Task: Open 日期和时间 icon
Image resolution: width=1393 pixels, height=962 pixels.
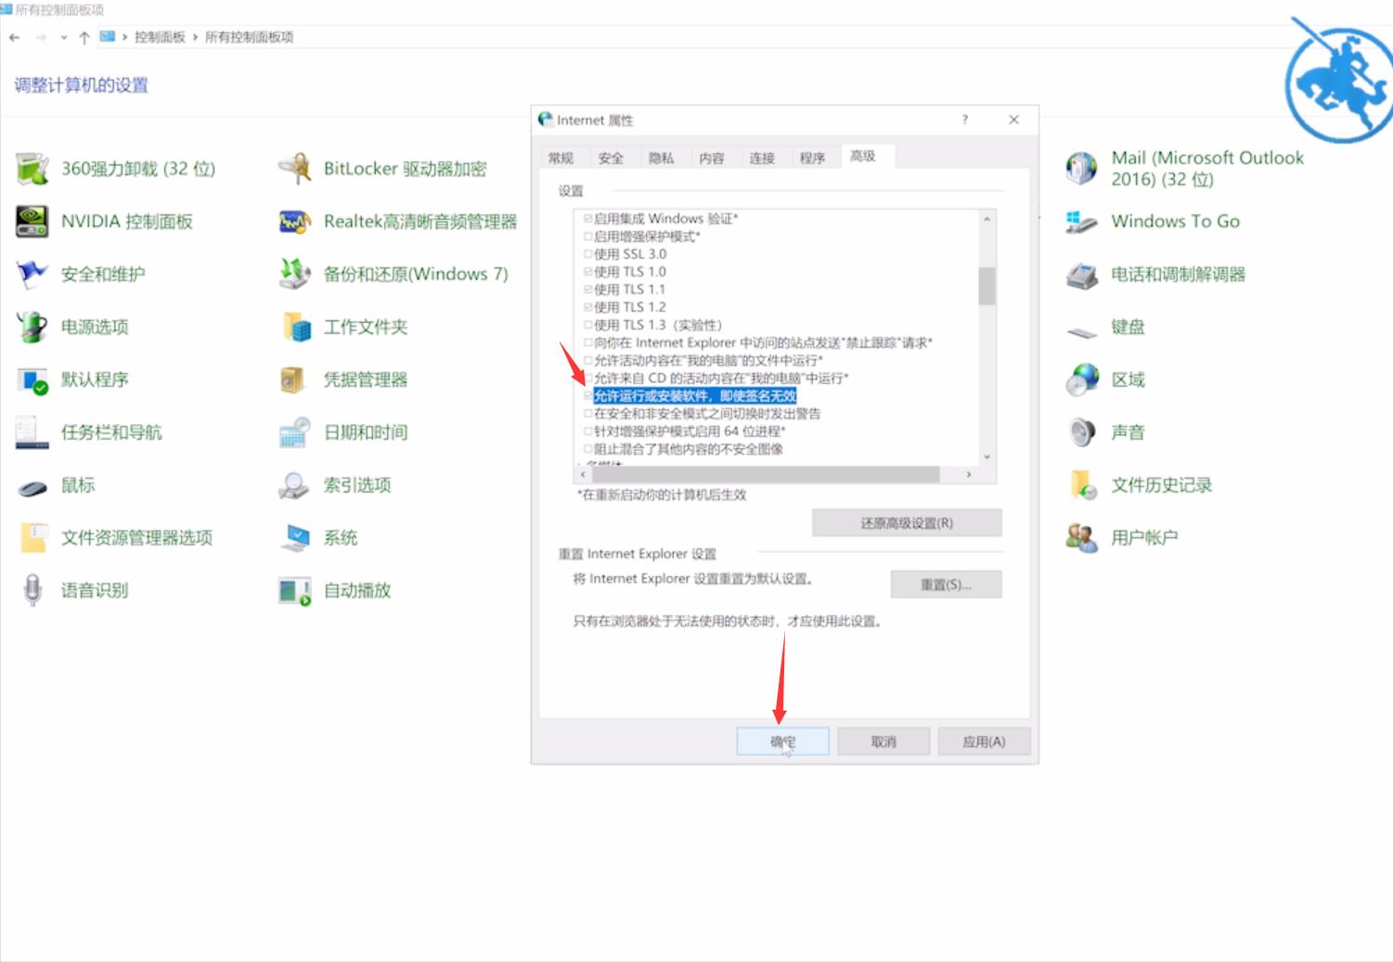Action: click(294, 432)
